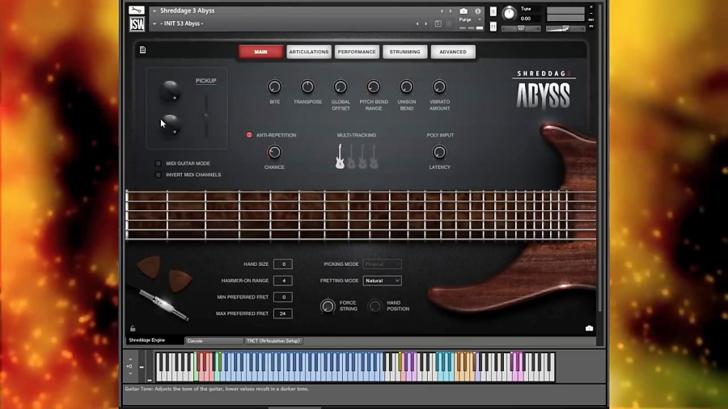Open the wrench instrument edit icon
This screenshot has height=409, width=728.
pyautogui.click(x=137, y=11)
